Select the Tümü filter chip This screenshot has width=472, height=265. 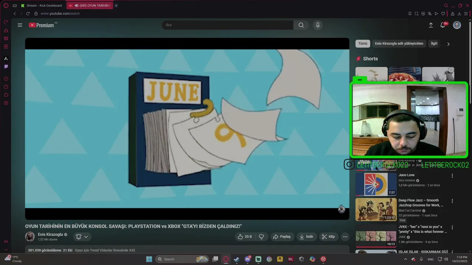click(x=363, y=43)
